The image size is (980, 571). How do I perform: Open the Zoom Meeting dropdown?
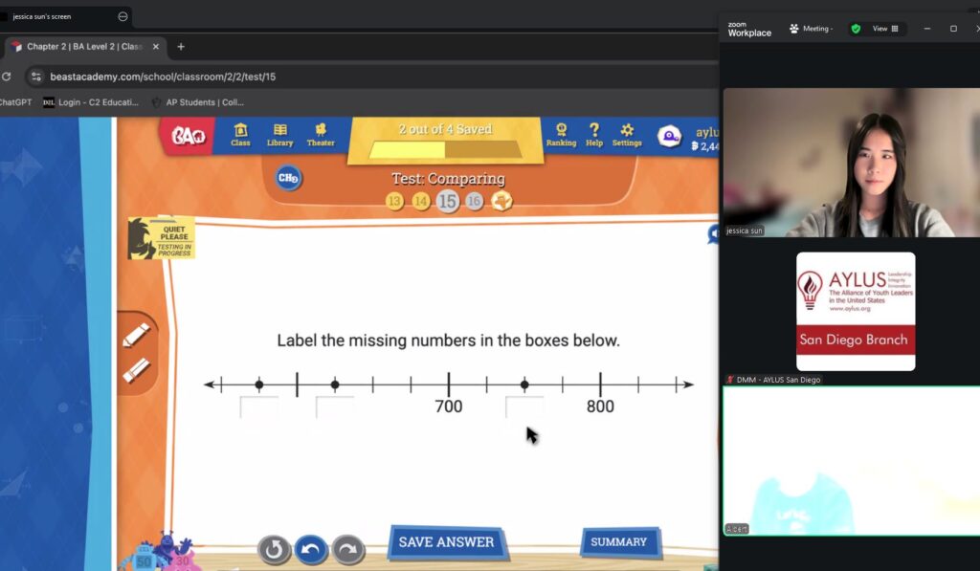tap(811, 29)
